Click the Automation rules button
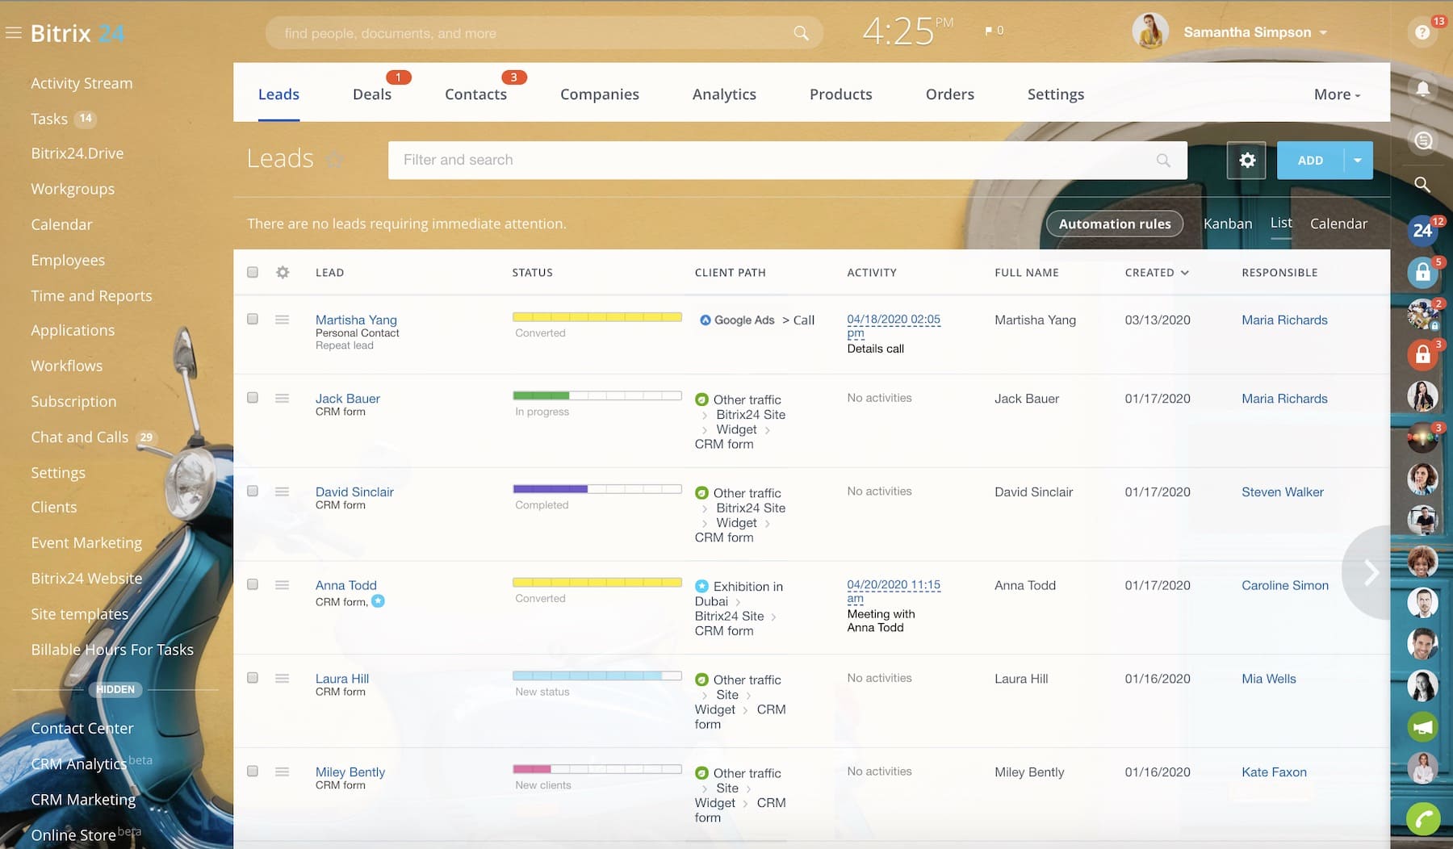The width and height of the screenshot is (1453, 849). click(x=1114, y=224)
